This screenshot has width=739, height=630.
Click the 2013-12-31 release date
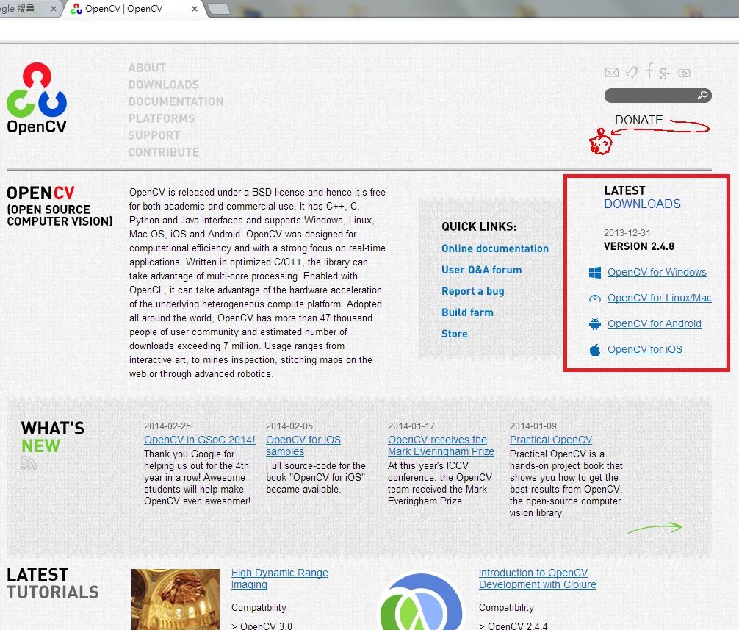coord(627,233)
